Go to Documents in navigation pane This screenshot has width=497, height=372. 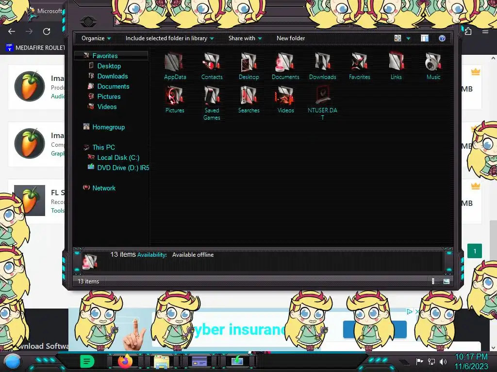pyautogui.click(x=113, y=86)
